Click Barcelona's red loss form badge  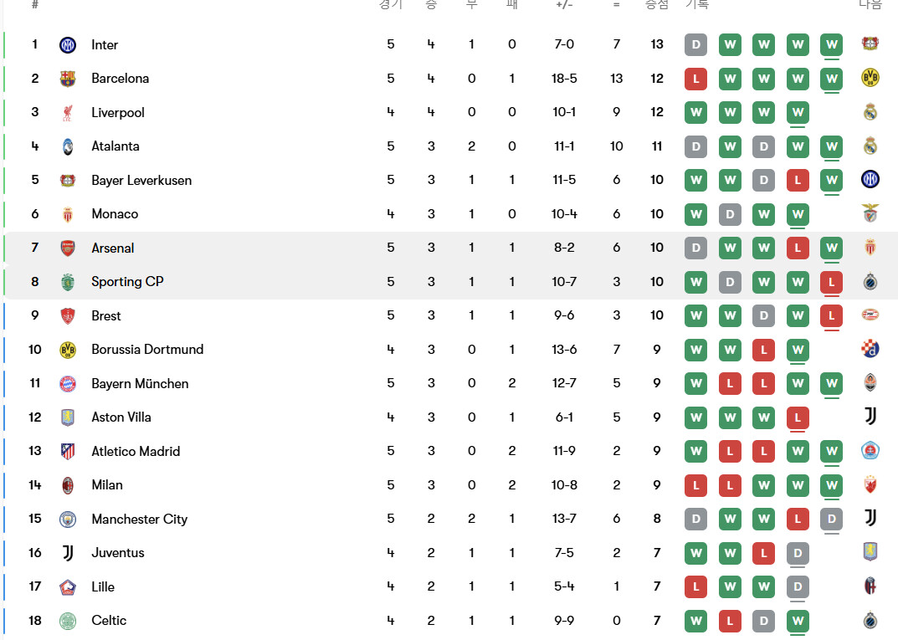click(695, 79)
